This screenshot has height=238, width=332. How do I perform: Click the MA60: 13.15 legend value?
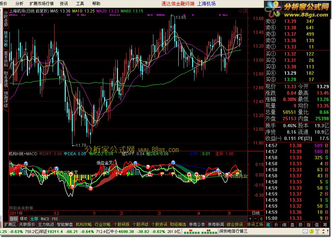pyautogui.click(x=132, y=11)
